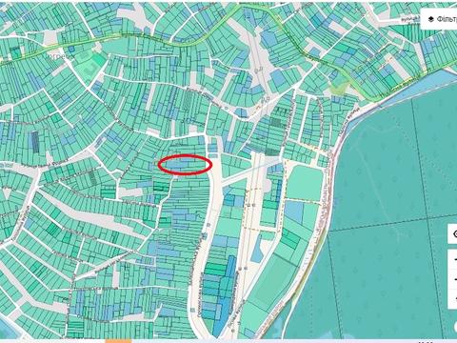The image size is (457, 343).
Task: Click the layers stack icon beside Фільтр
Action: click(x=431, y=19)
